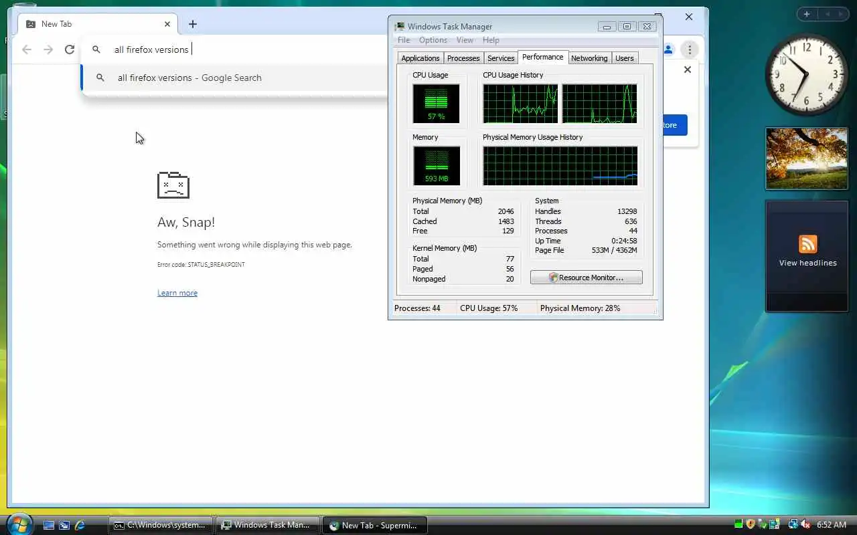Open a new browser tab with plus
857x535 pixels.
[x=193, y=24]
